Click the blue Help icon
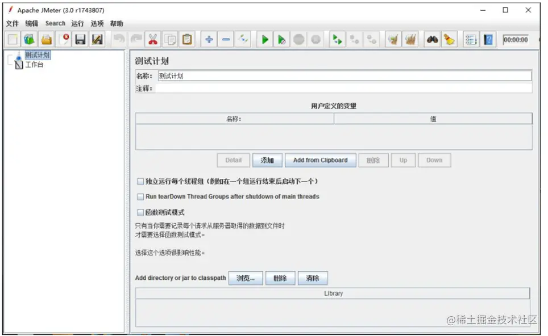Screen dimensions: 548x336 (488, 39)
